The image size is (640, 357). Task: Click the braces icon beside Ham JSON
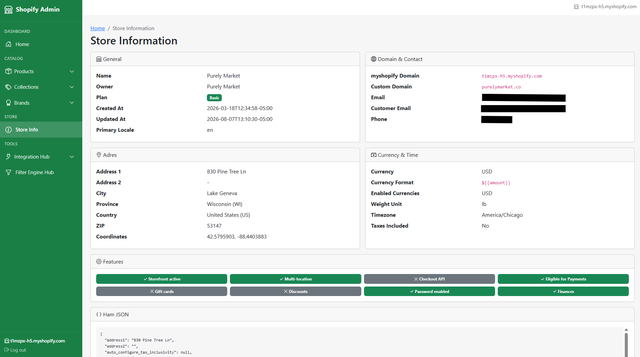point(99,315)
